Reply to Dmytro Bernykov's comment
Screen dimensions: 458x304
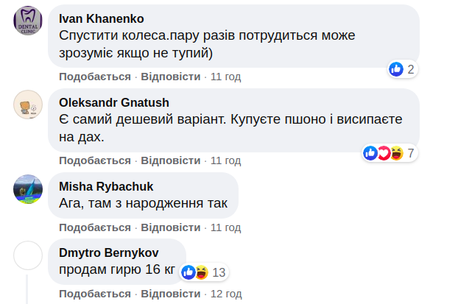(171, 293)
